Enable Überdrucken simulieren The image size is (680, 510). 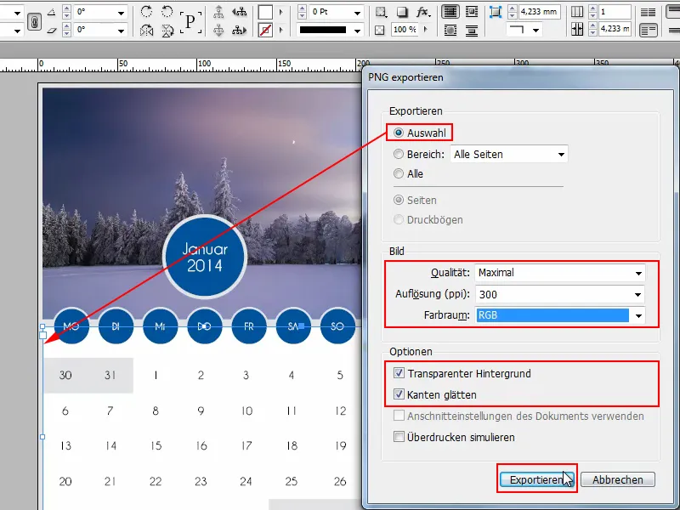[x=399, y=436]
